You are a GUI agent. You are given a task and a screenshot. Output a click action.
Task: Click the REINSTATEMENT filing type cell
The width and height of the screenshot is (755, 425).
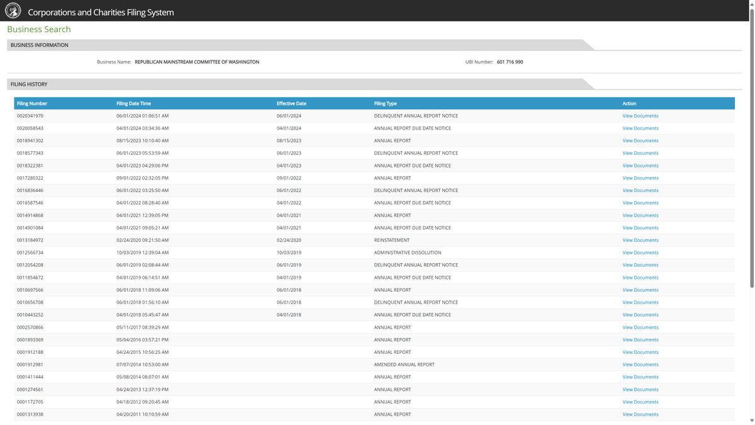click(x=391, y=240)
